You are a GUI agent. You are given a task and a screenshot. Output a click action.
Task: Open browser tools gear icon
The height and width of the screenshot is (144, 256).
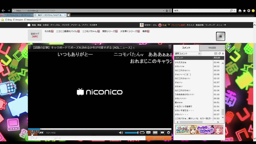(x=249, y=11)
